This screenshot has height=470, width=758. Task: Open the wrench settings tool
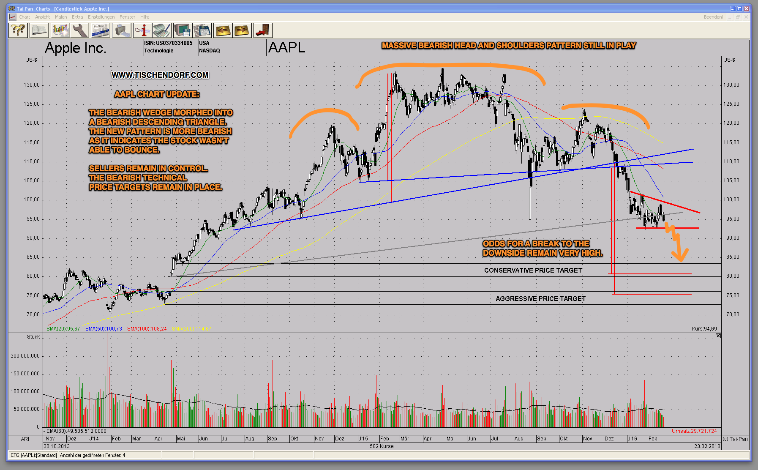pyautogui.click(x=79, y=30)
